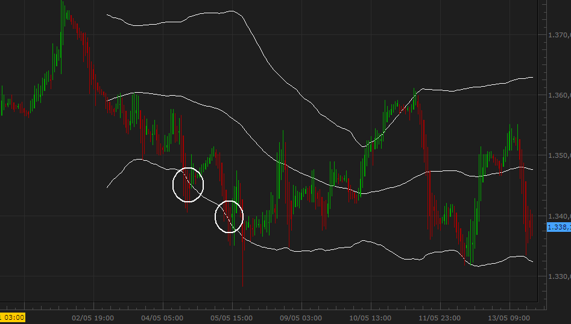Click the 1.340 price scale label

pyautogui.click(x=559, y=216)
